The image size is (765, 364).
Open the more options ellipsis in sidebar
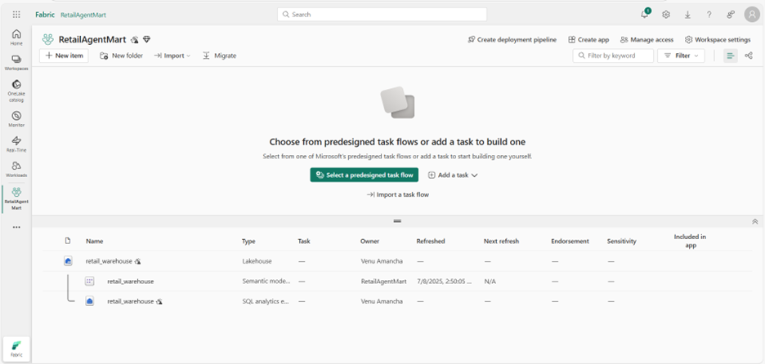tap(16, 227)
